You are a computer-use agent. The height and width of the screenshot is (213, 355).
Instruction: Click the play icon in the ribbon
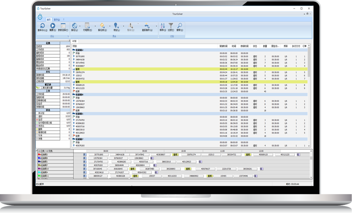point(53,26)
